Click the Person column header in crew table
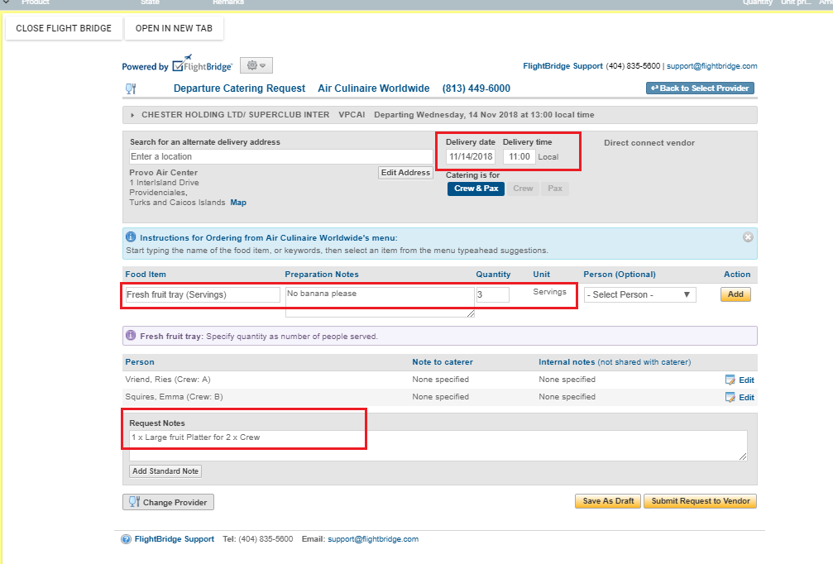833x564 pixels. [140, 362]
